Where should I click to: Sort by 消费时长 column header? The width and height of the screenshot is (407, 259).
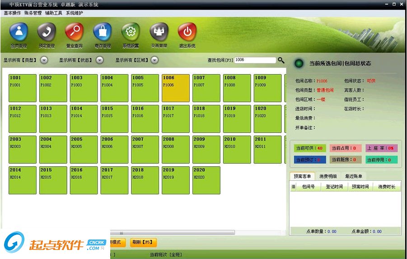(387, 187)
